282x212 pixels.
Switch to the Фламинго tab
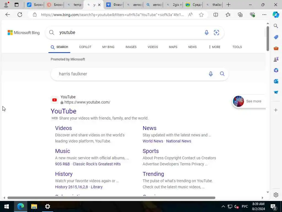pos(114,5)
